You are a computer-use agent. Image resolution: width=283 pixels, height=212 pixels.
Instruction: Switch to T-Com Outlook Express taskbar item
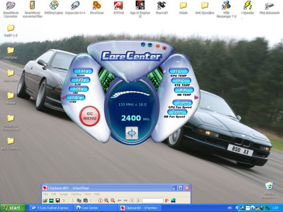tap(51, 208)
